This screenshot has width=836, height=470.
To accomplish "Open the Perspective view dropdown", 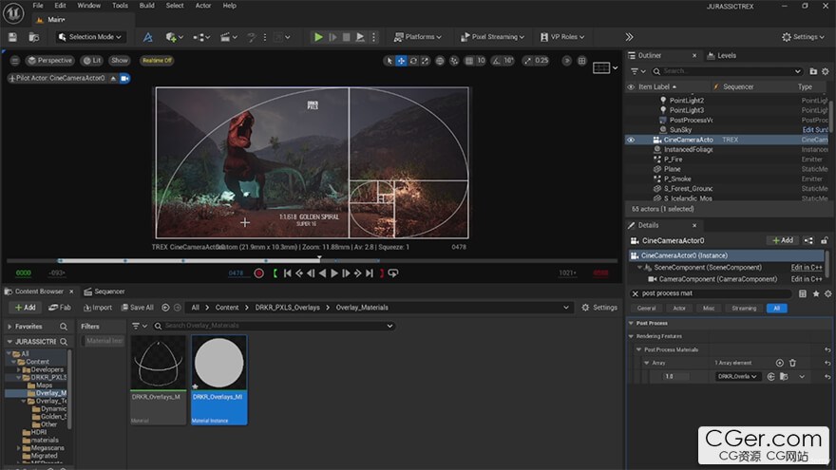I will (x=49, y=60).
